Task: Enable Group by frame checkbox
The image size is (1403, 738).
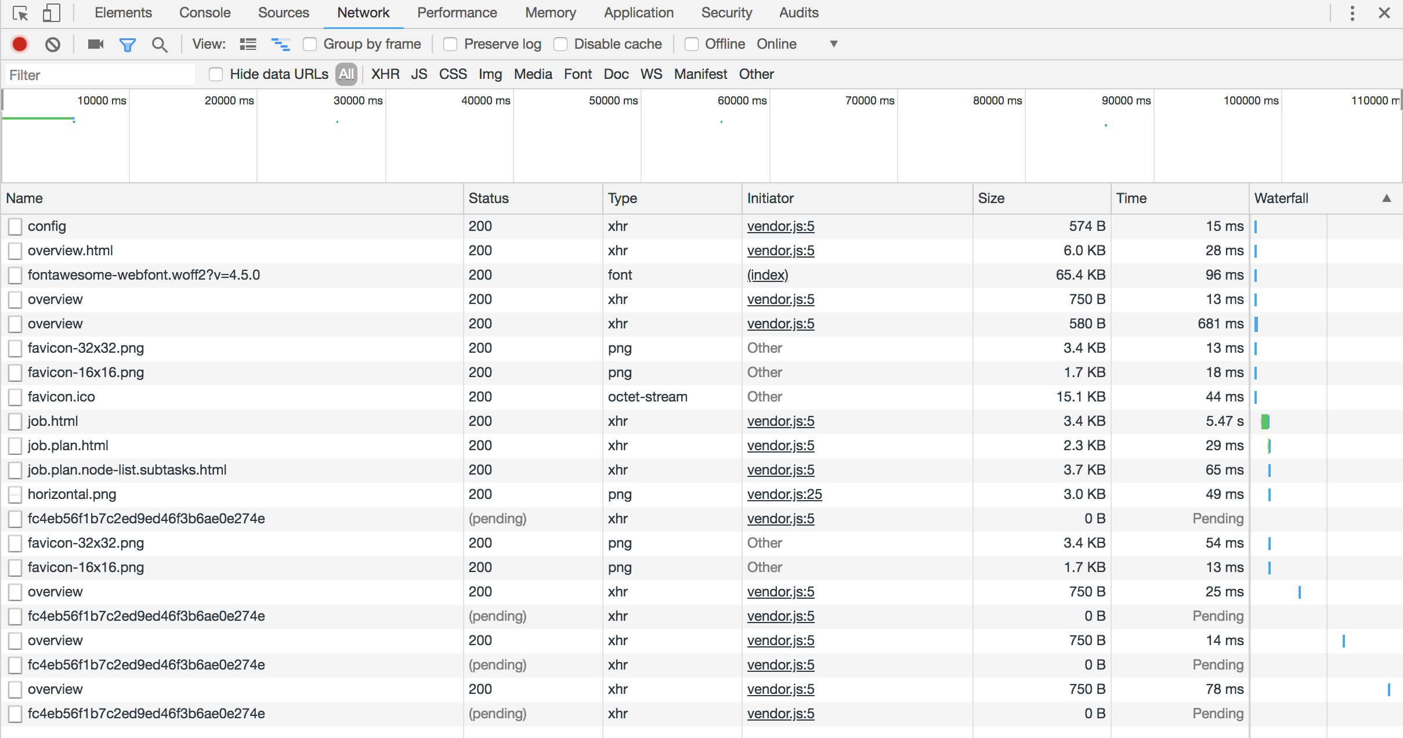Action: [x=310, y=44]
